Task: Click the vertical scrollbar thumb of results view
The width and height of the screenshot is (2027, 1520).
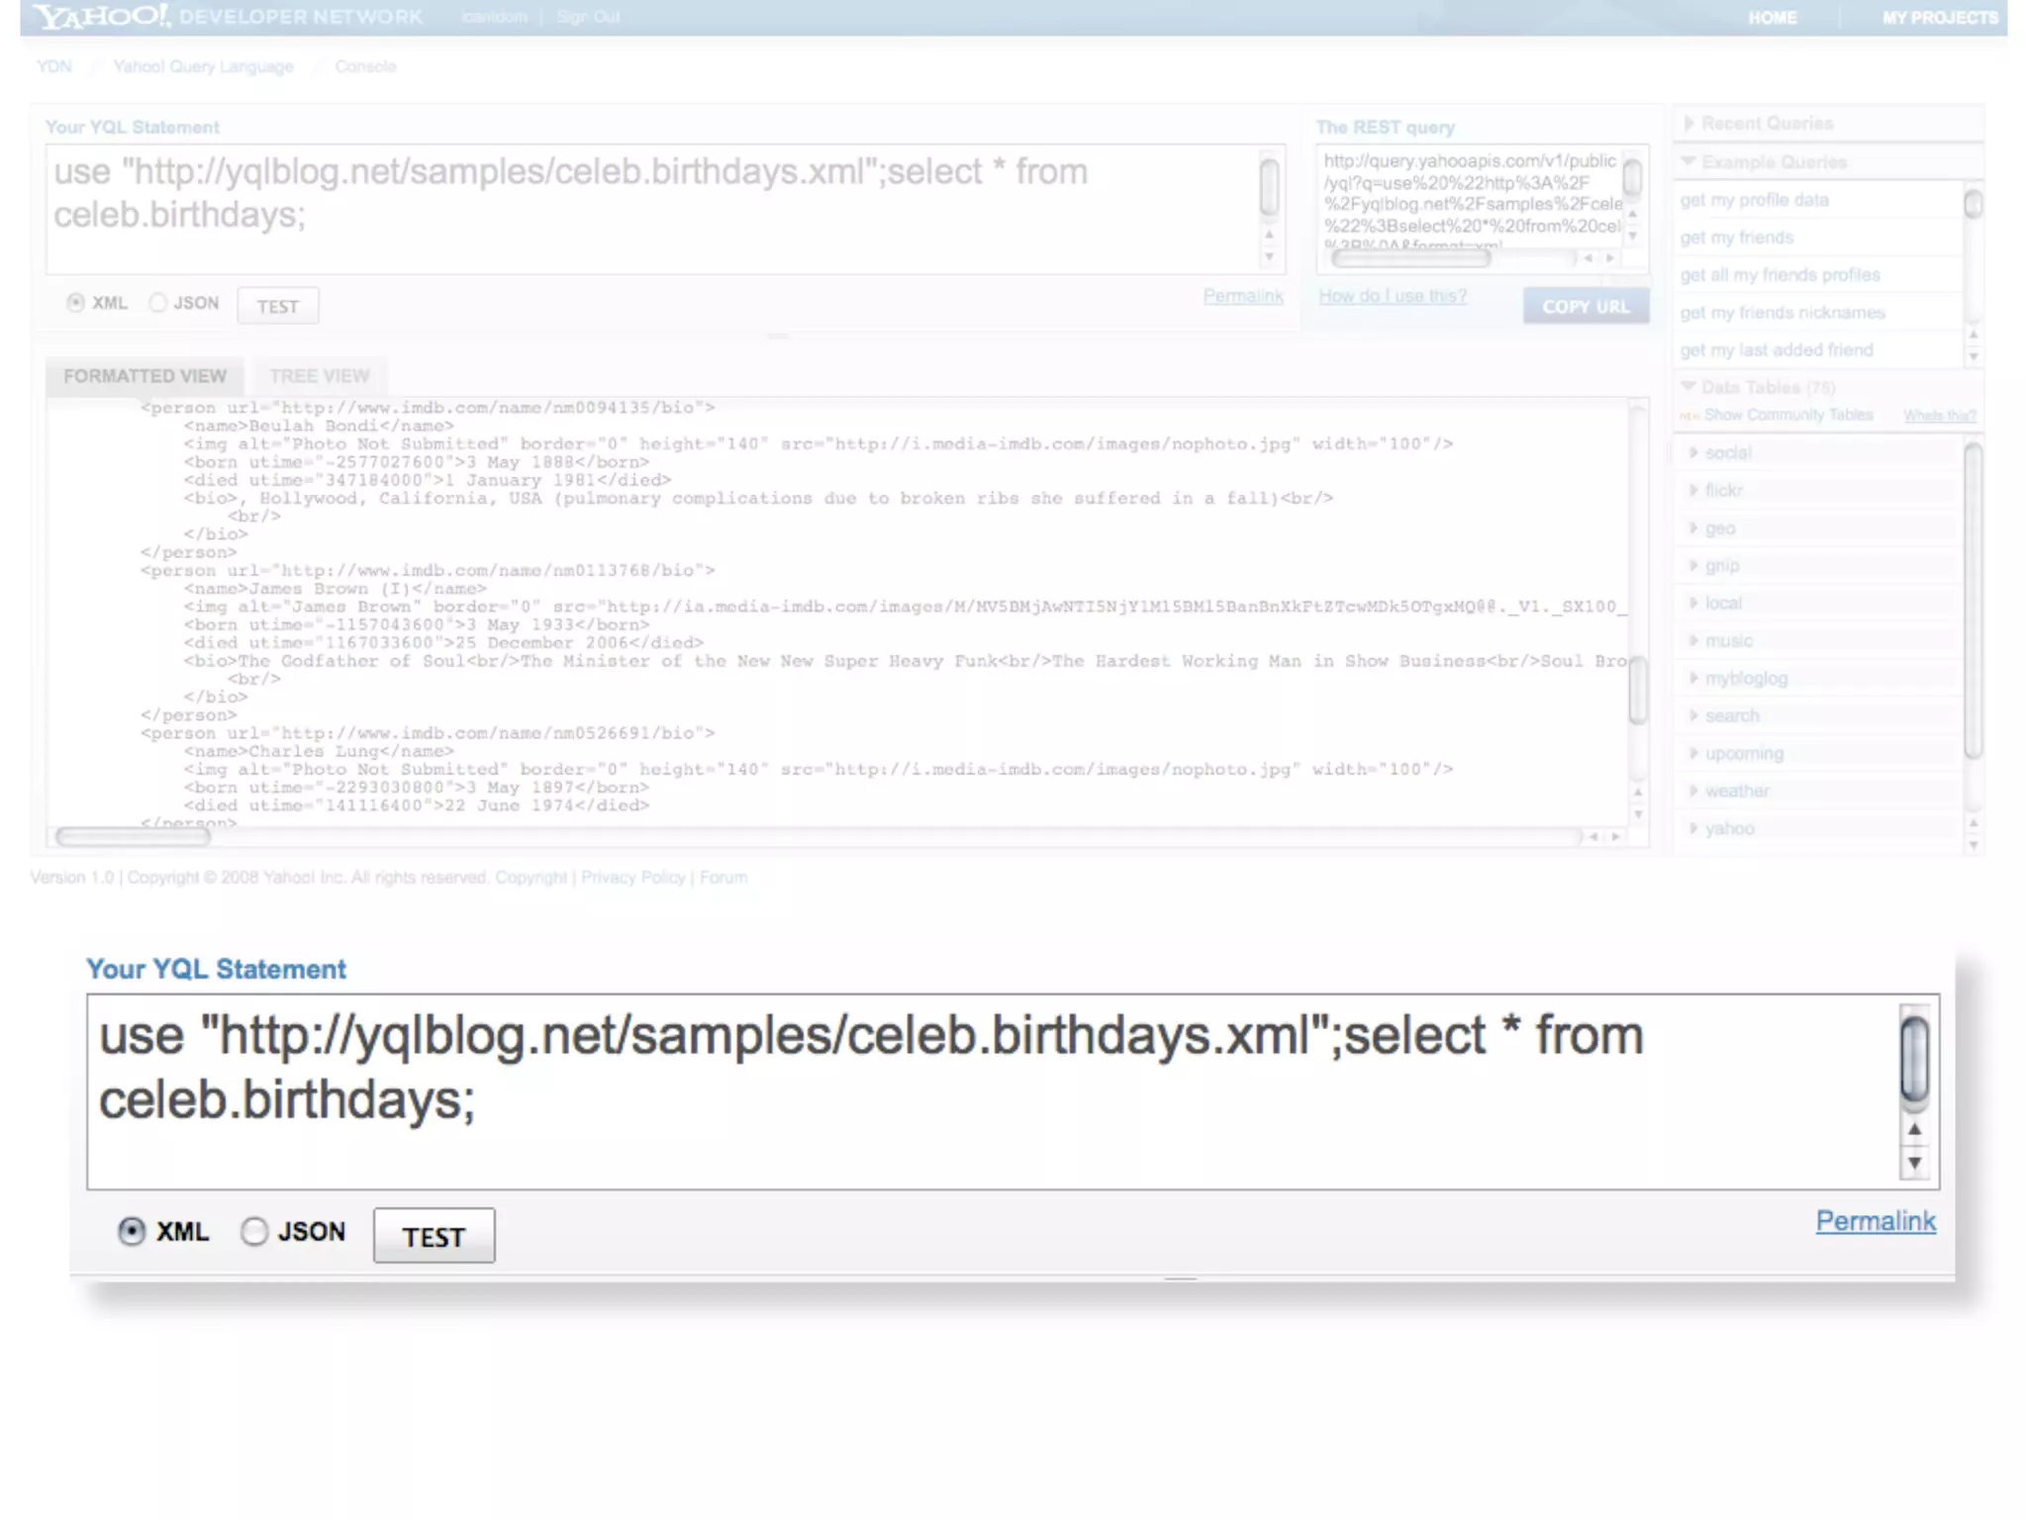Action: [x=1638, y=690]
